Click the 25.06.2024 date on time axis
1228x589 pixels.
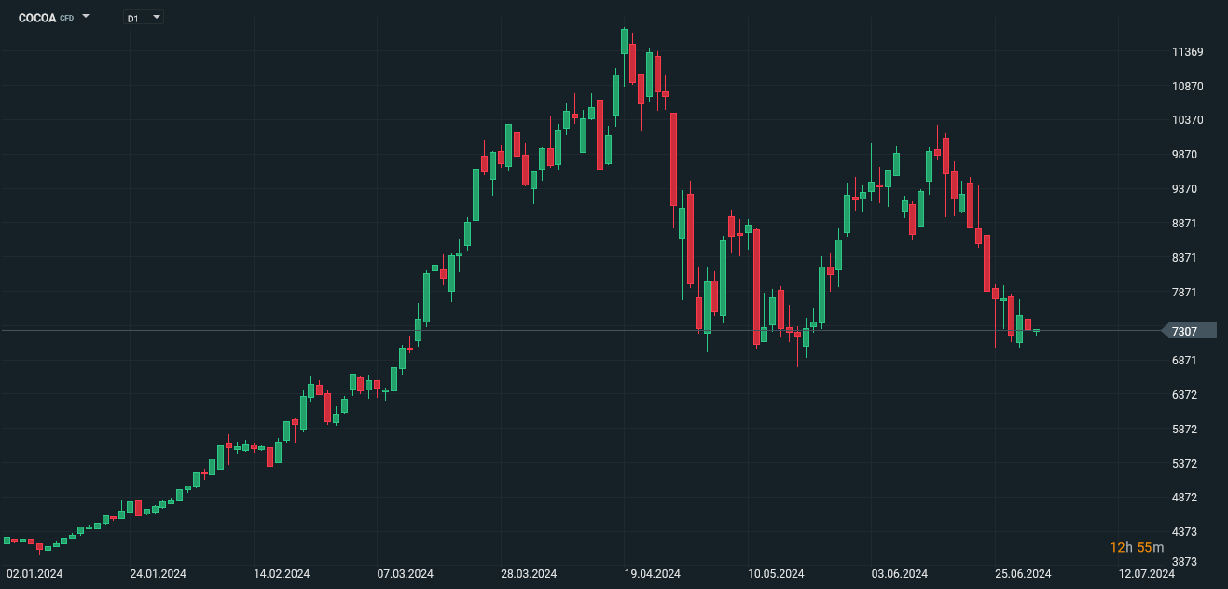pyautogui.click(x=1024, y=574)
